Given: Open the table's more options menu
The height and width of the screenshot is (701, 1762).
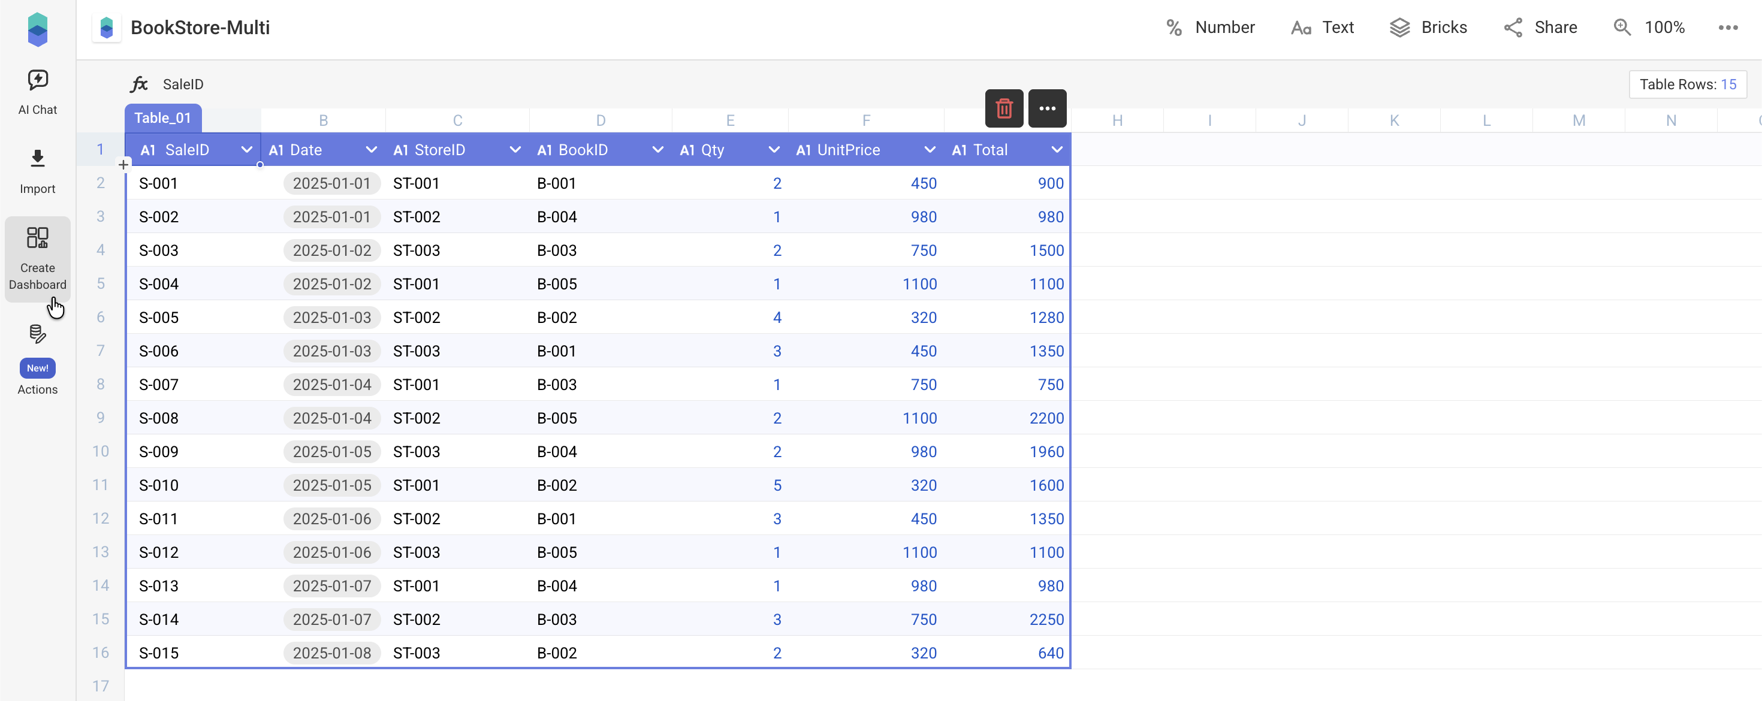Looking at the screenshot, I should [1047, 108].
